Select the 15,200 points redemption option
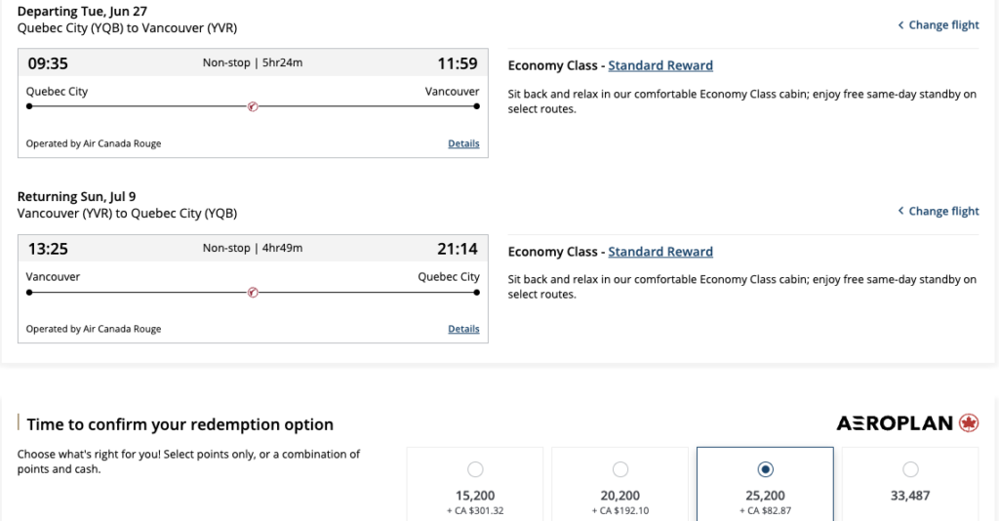 [x=475, y=469]
